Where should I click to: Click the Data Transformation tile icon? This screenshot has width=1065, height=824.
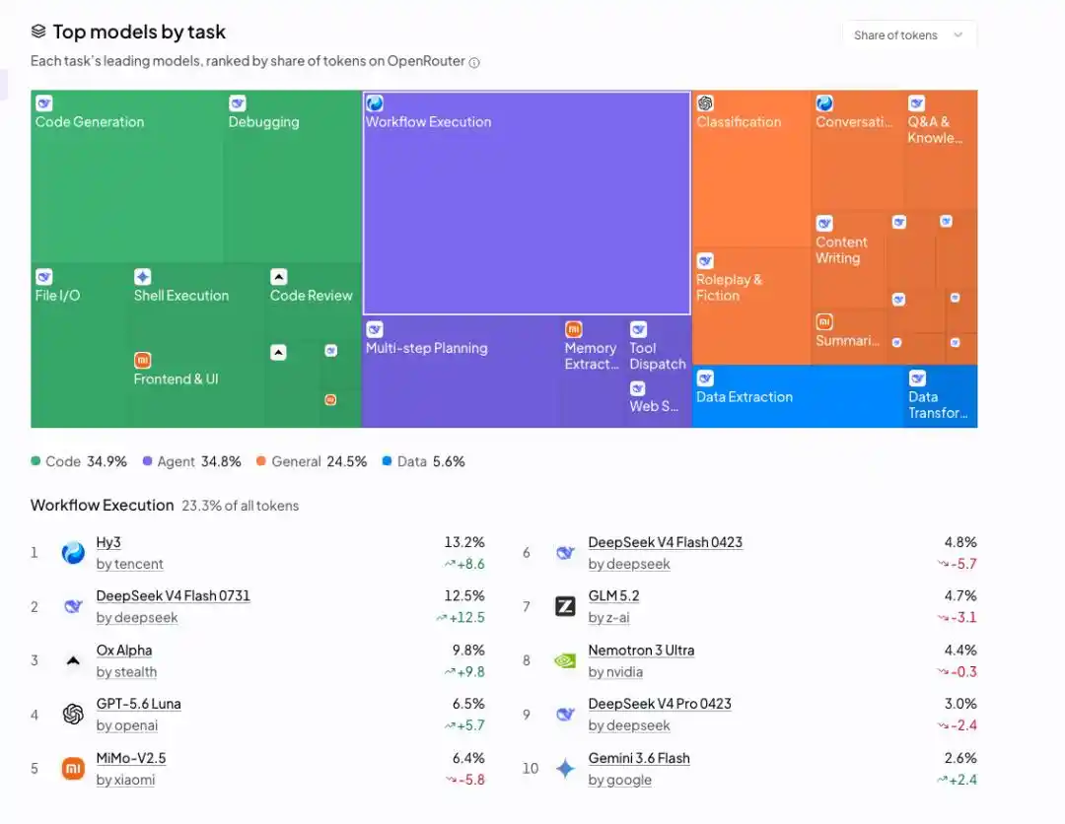[x=918, y=378]
